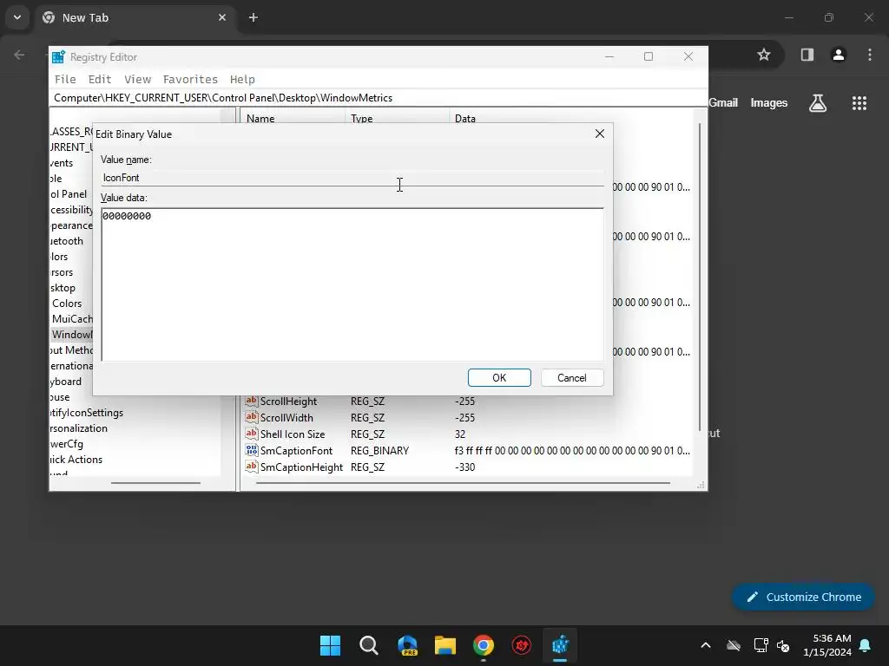
Task: Click the Chrome back navigation arrow
Action: click(x=19, y=55)
